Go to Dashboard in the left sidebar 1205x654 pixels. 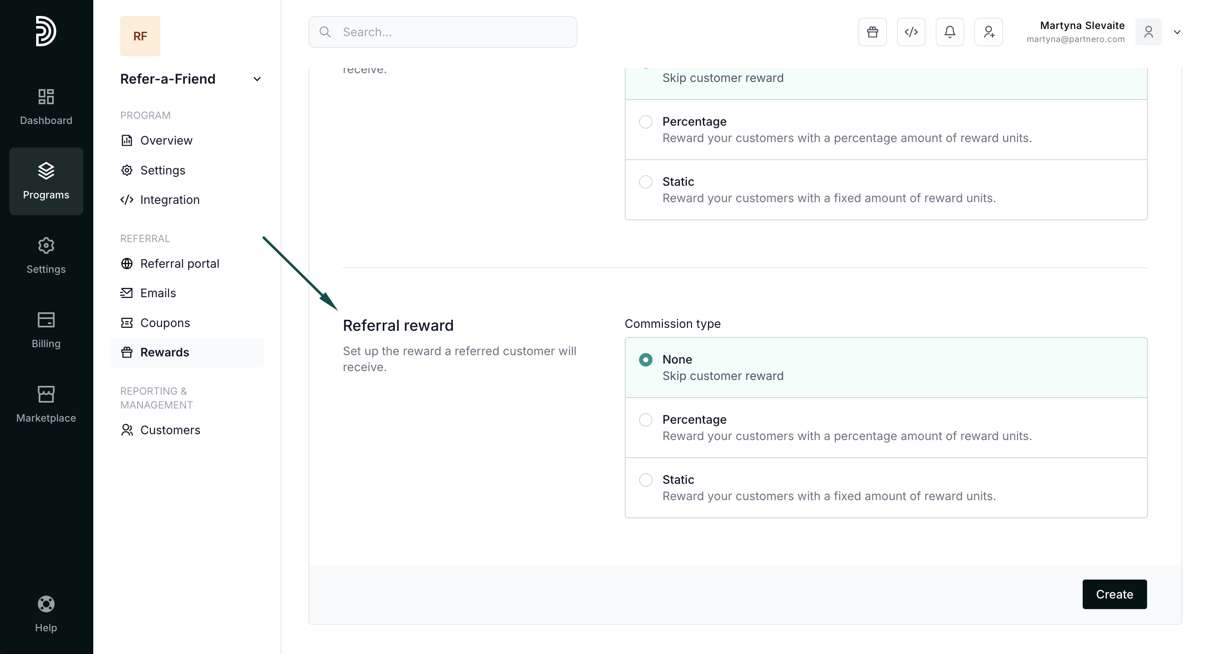[46, 107]
